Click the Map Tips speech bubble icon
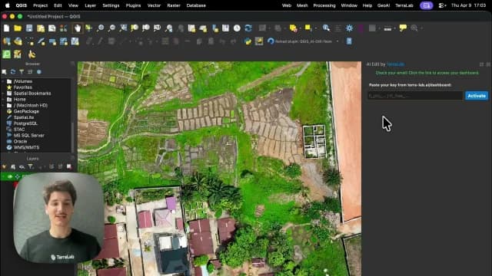The width and height of the screenshot is (492, 276). click(403, 28)
